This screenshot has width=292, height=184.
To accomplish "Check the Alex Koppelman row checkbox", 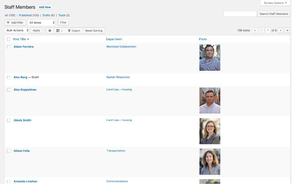I will [9, 90].
